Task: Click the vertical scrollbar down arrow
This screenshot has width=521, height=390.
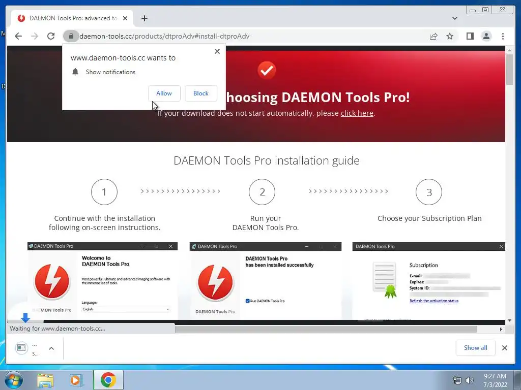Action: tap(509, 320)
